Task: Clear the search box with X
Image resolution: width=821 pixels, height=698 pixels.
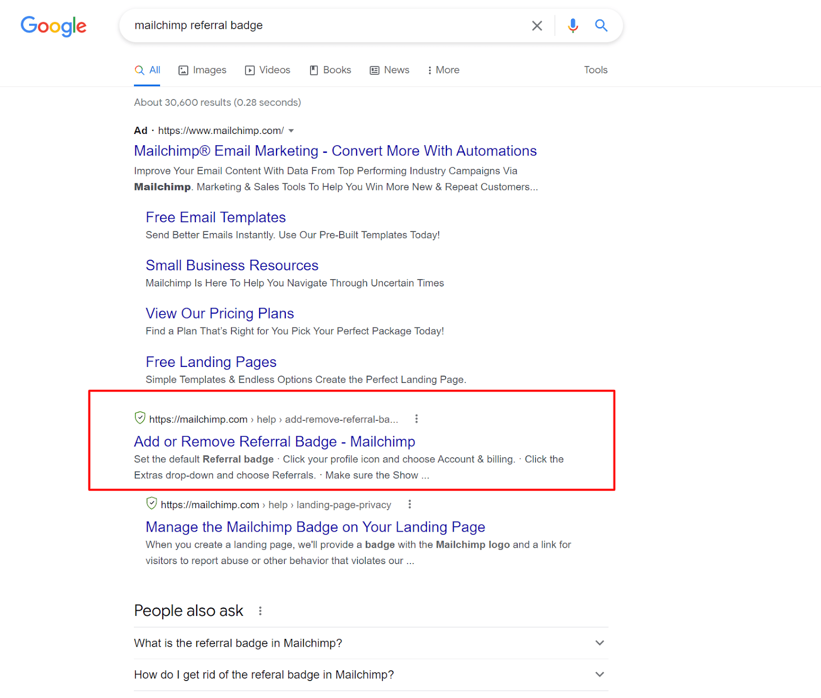Action: [x=537, y=26]
